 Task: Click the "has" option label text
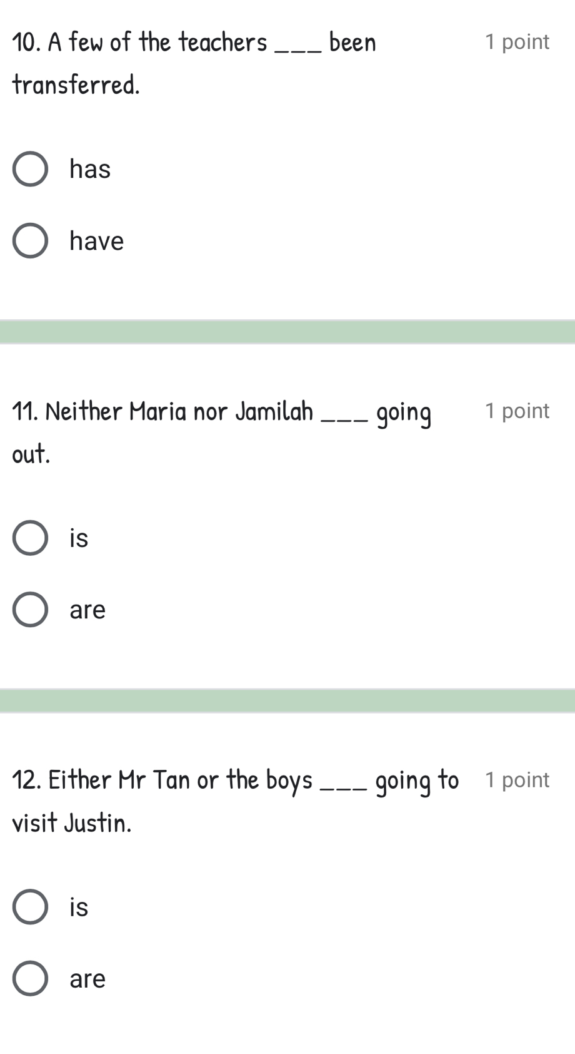89,168
